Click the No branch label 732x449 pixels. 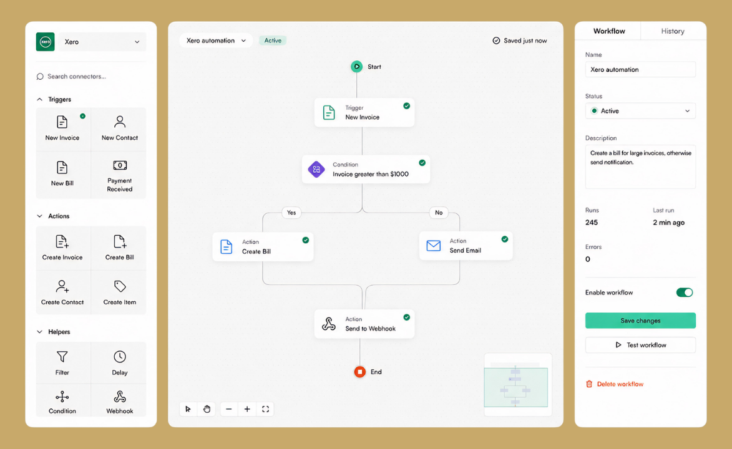click(439, 213)
